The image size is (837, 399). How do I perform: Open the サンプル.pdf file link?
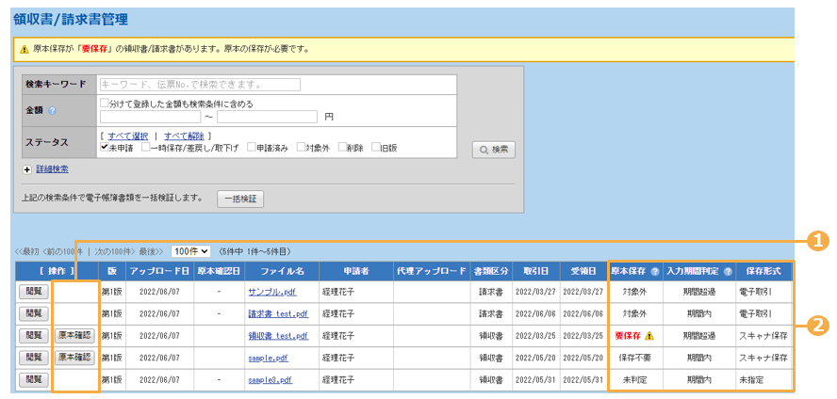271,292
